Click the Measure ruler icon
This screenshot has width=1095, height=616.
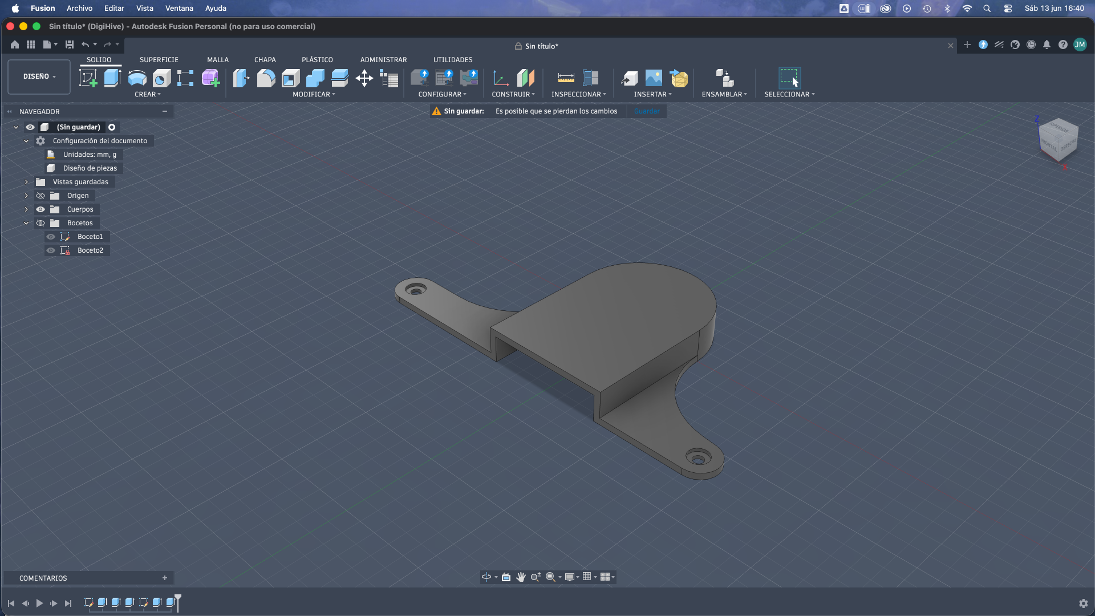pos(566,78)
